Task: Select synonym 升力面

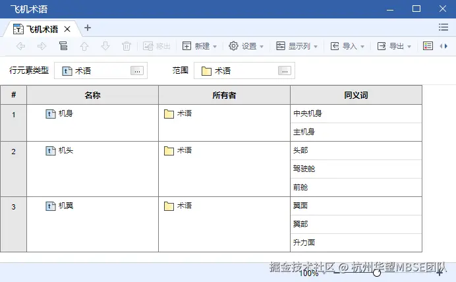Action: tap(304, 242)
